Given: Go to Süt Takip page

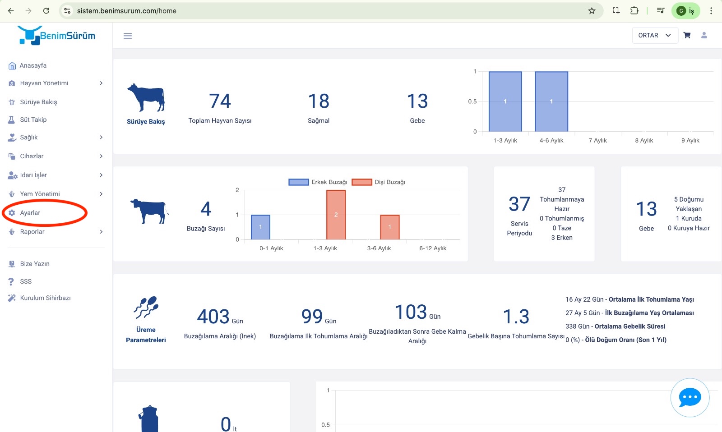Looking at the screenshot, I should point(33,119).
